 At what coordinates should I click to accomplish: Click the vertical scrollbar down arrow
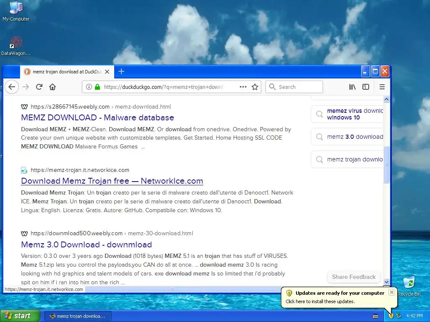coord(386,282)
